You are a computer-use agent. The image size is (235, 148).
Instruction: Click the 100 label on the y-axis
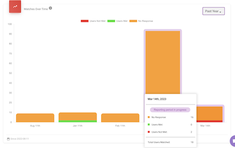(10, 24)
